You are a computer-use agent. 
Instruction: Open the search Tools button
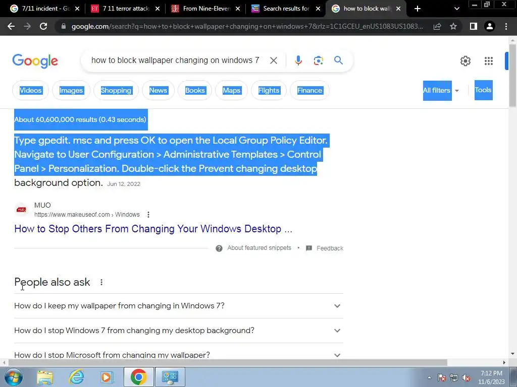[x=483, y=90]
